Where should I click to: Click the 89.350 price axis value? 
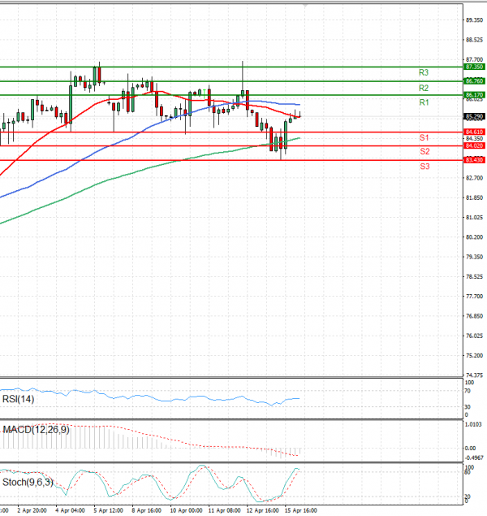(474, 20)
